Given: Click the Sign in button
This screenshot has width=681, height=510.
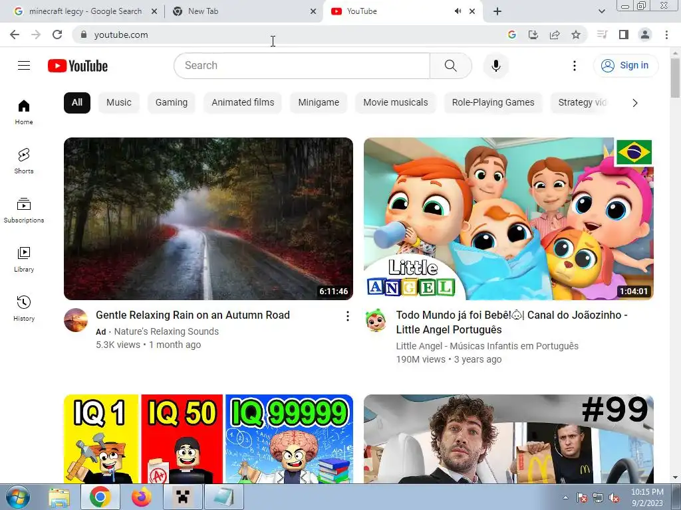Looking at the screenshot, I should pyautogui.click(x=626, y=66).
